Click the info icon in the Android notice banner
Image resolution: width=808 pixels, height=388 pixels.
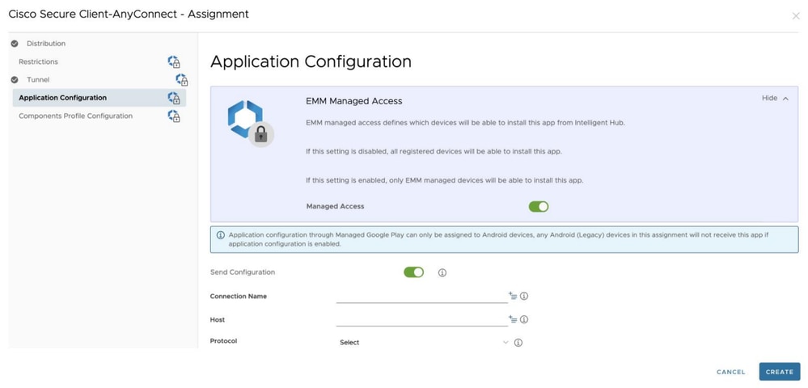point(221,235)
